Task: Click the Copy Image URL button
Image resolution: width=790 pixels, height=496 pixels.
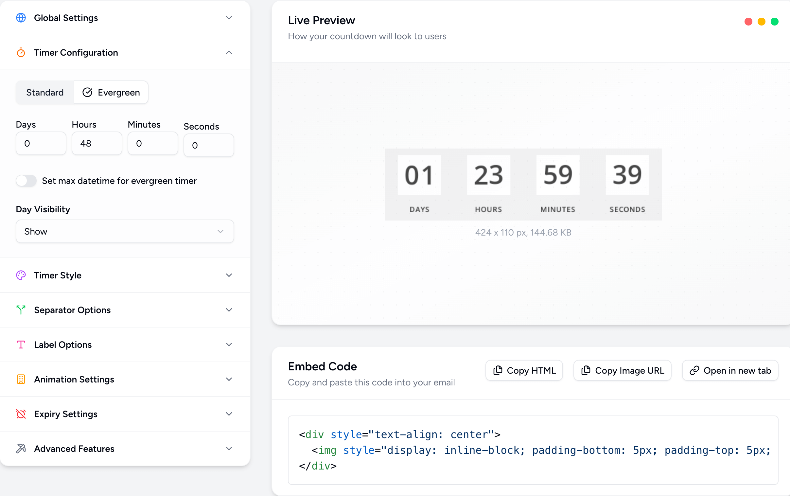Action: (622, 370)
